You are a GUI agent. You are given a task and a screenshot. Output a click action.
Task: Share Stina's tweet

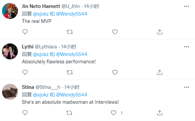coord(160,113)
